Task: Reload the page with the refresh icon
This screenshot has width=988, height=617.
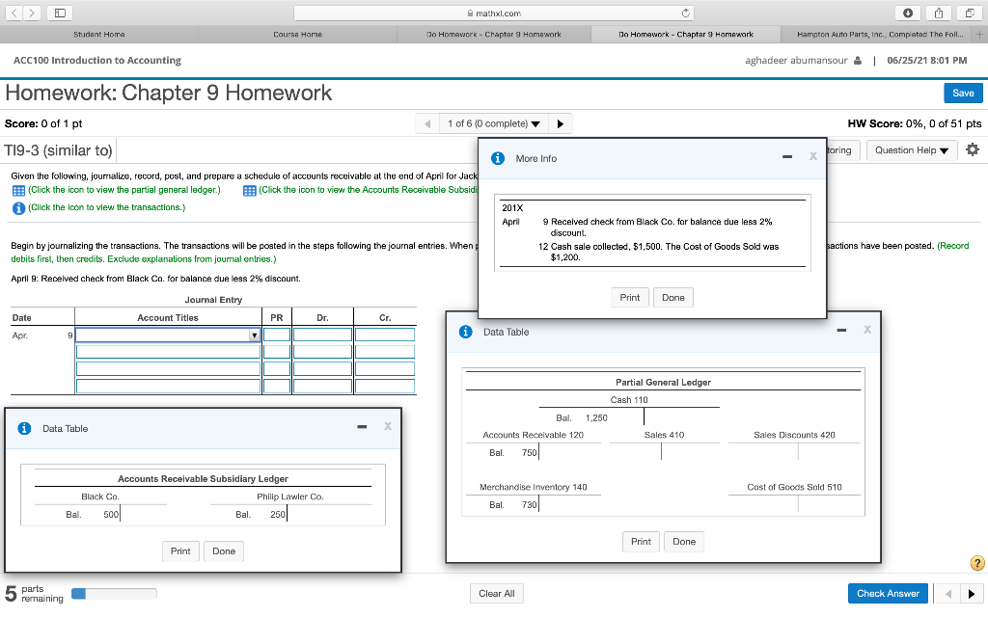Action: [686, 13]
